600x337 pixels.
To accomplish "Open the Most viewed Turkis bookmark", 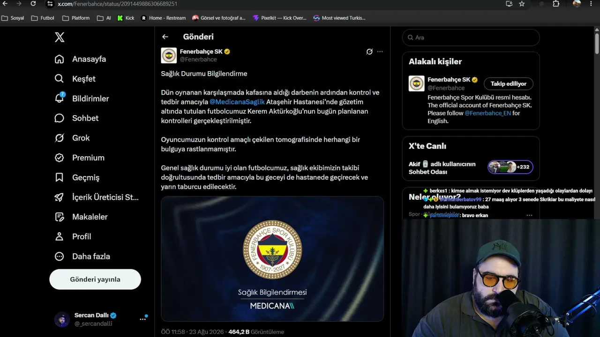I will click(x=339, y=18).
